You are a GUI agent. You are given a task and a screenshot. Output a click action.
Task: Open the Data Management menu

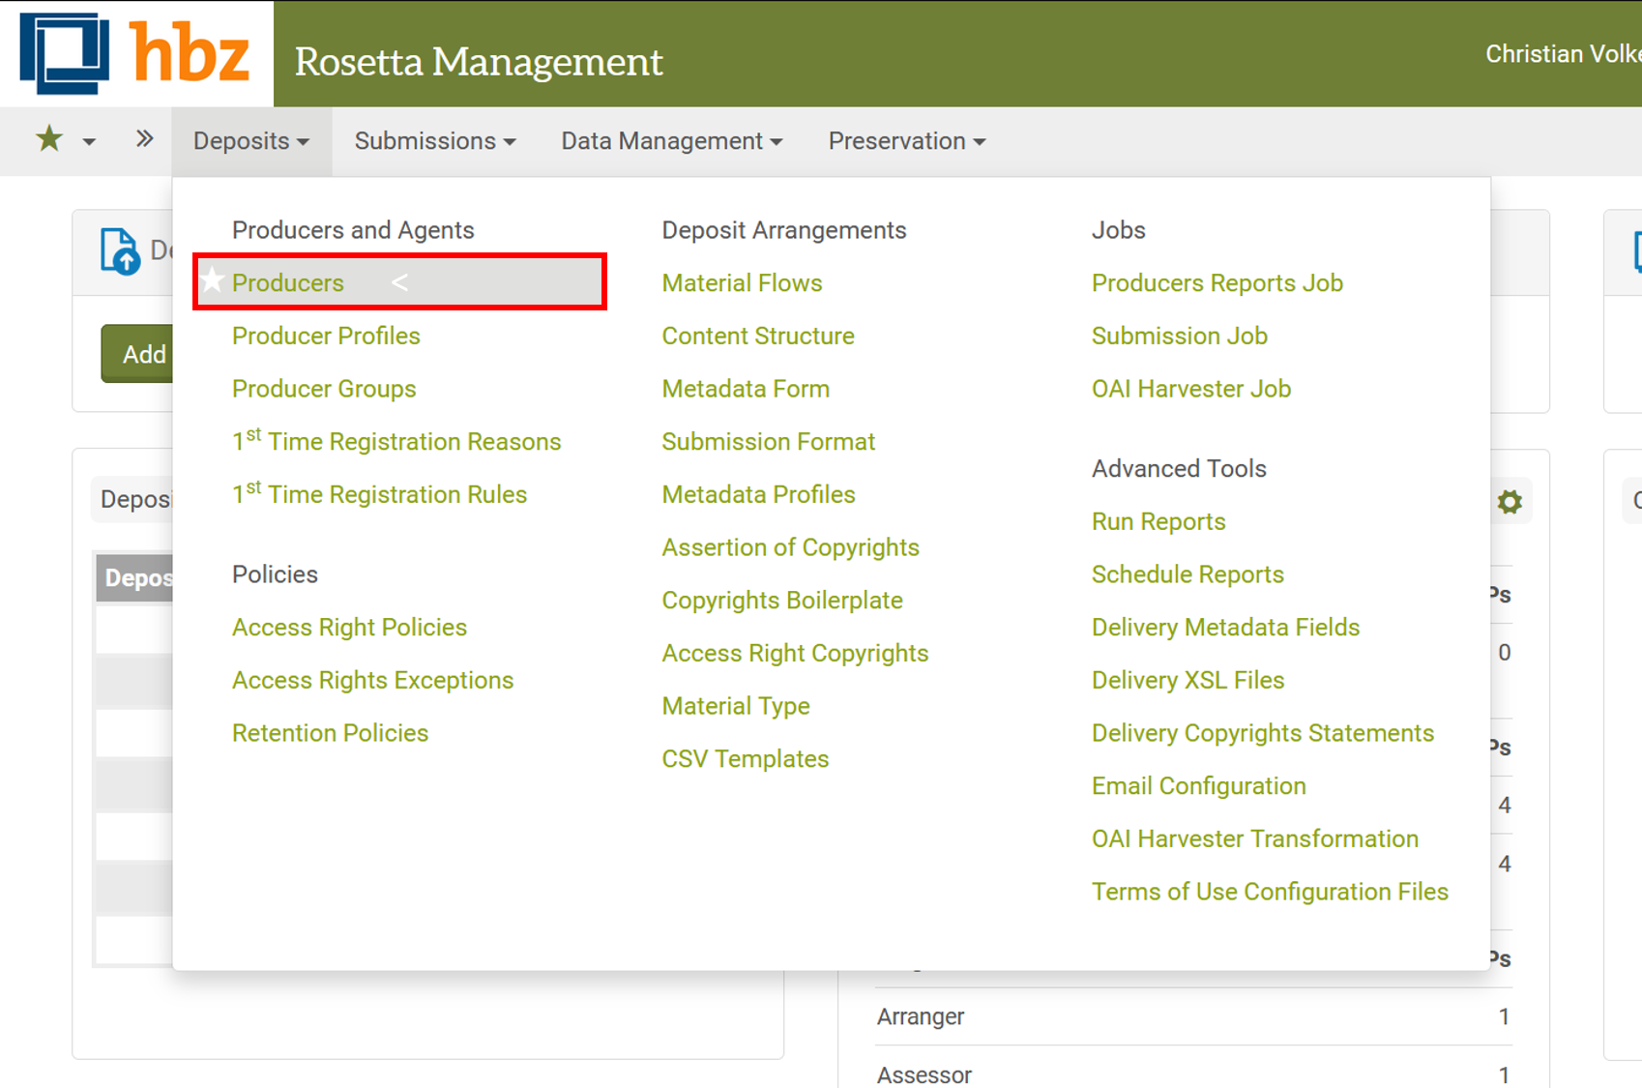671,141
